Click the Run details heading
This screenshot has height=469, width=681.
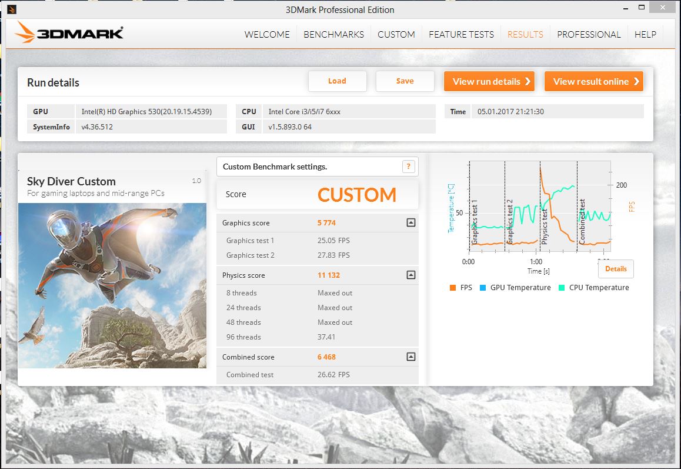[53, 82]
